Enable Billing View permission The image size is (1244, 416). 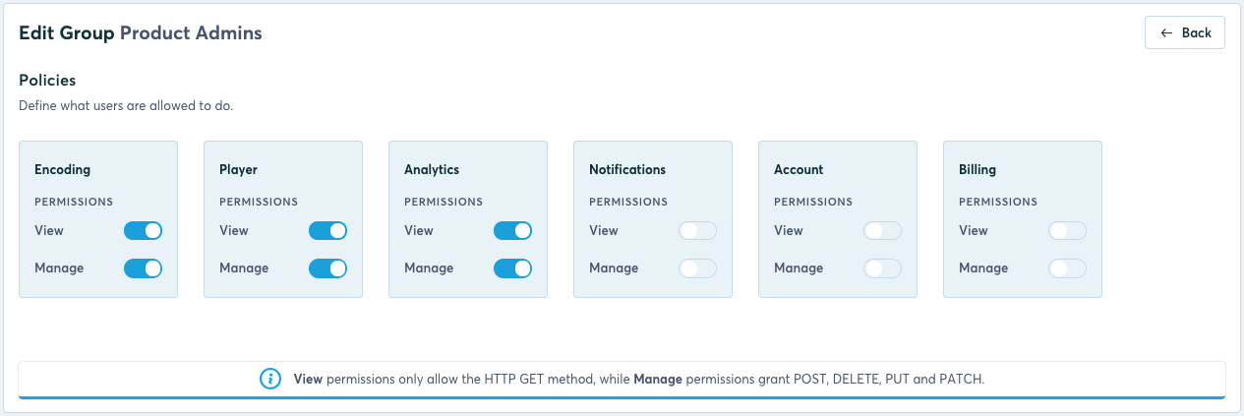(1067, 231)
